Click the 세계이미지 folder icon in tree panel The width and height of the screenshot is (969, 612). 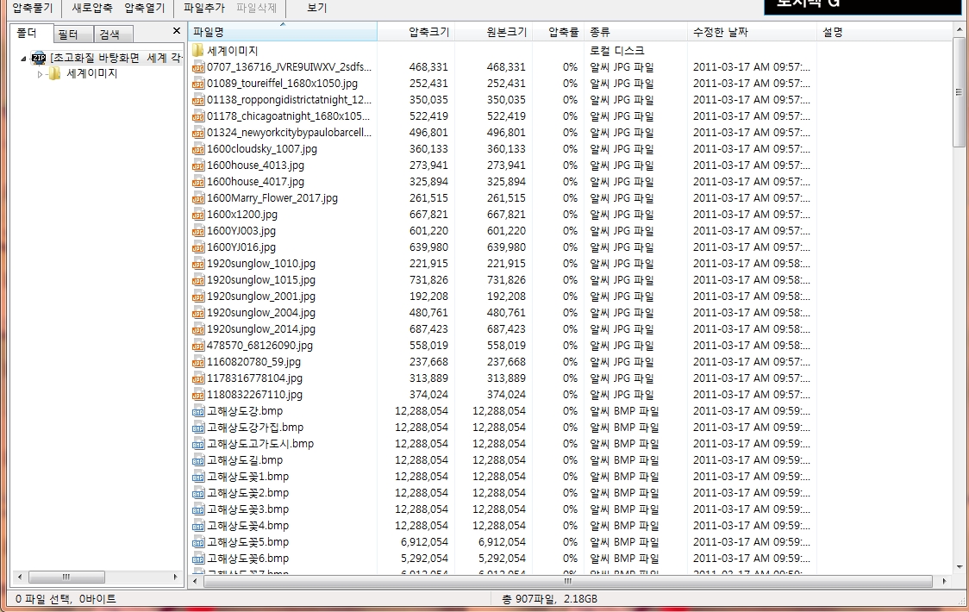click(x=55, y=74)
